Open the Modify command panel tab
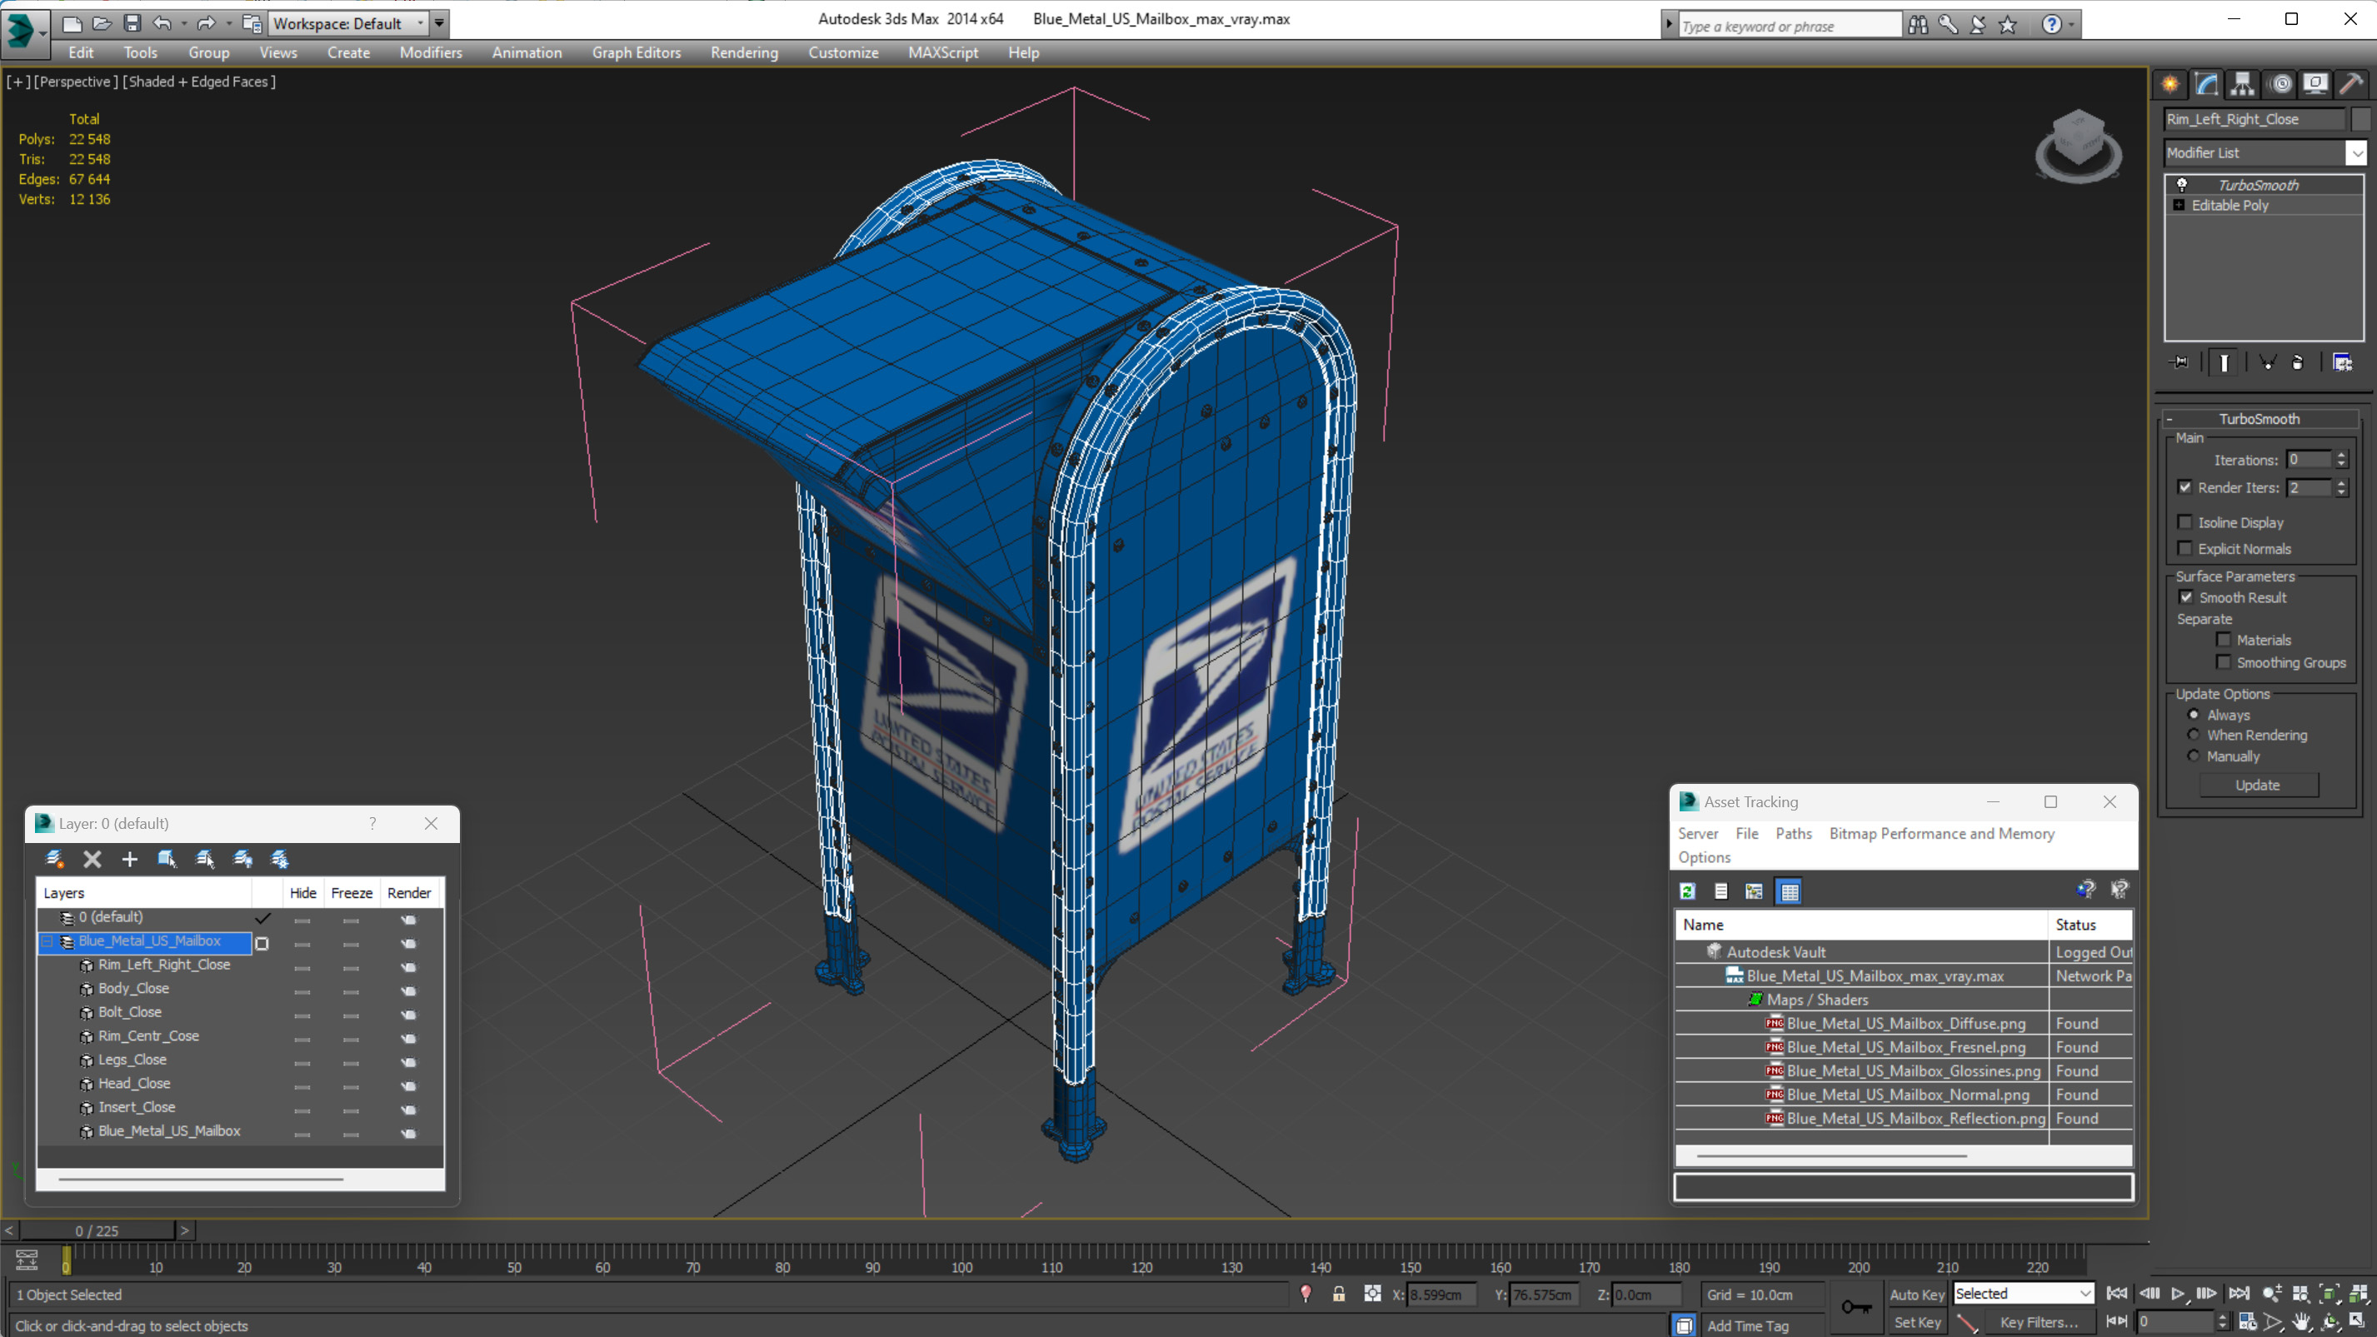This screenshot has height=1337, width=2377. pos(2206,84)
